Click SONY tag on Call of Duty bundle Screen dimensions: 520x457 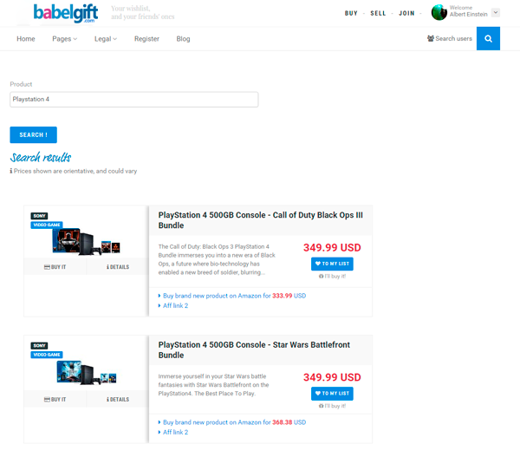coord(39,216)
